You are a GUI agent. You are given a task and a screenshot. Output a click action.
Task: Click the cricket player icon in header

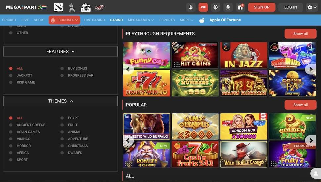72,7
